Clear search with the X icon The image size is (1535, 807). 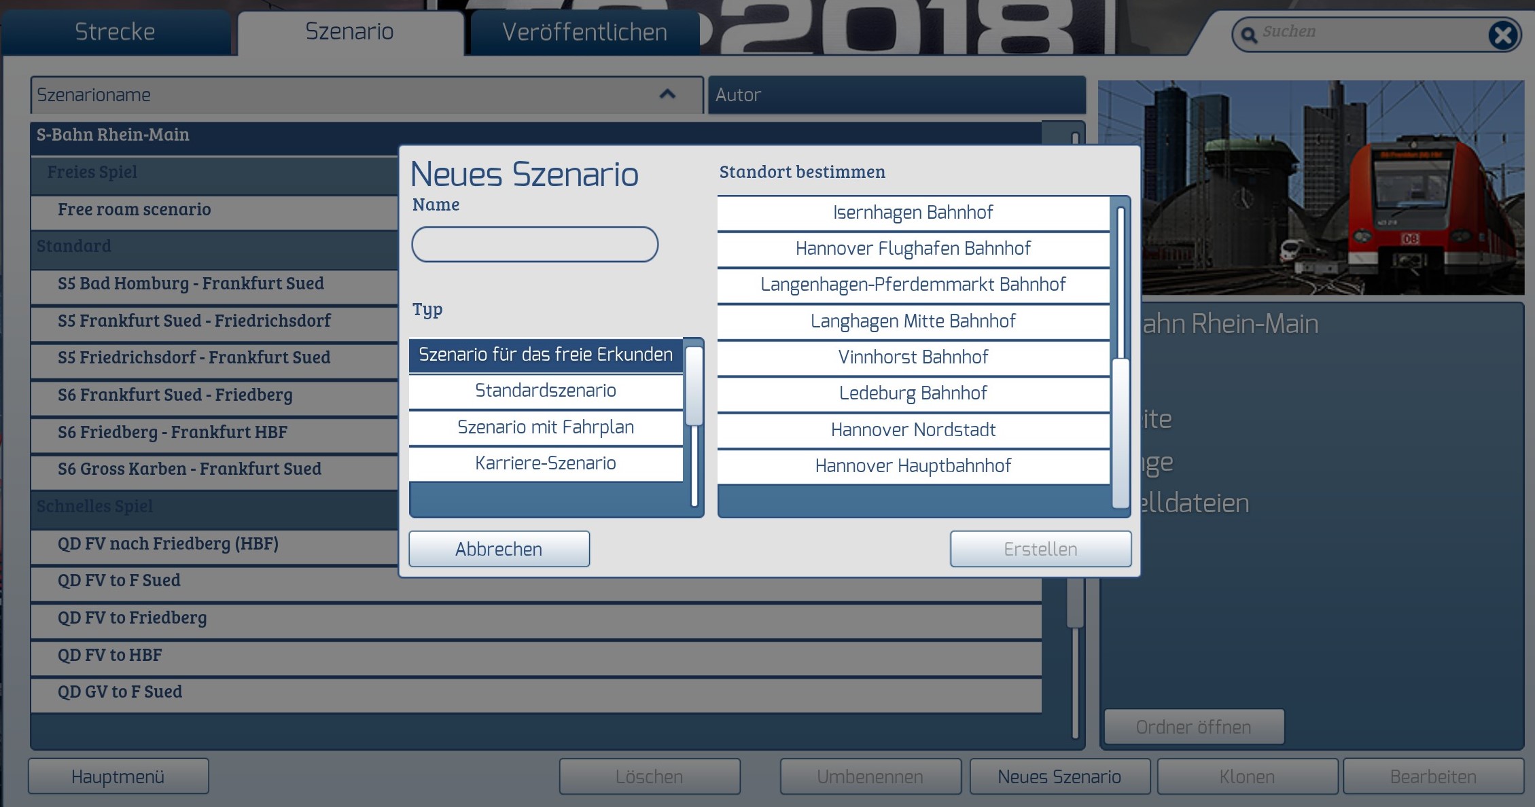tap(1502, 35)
